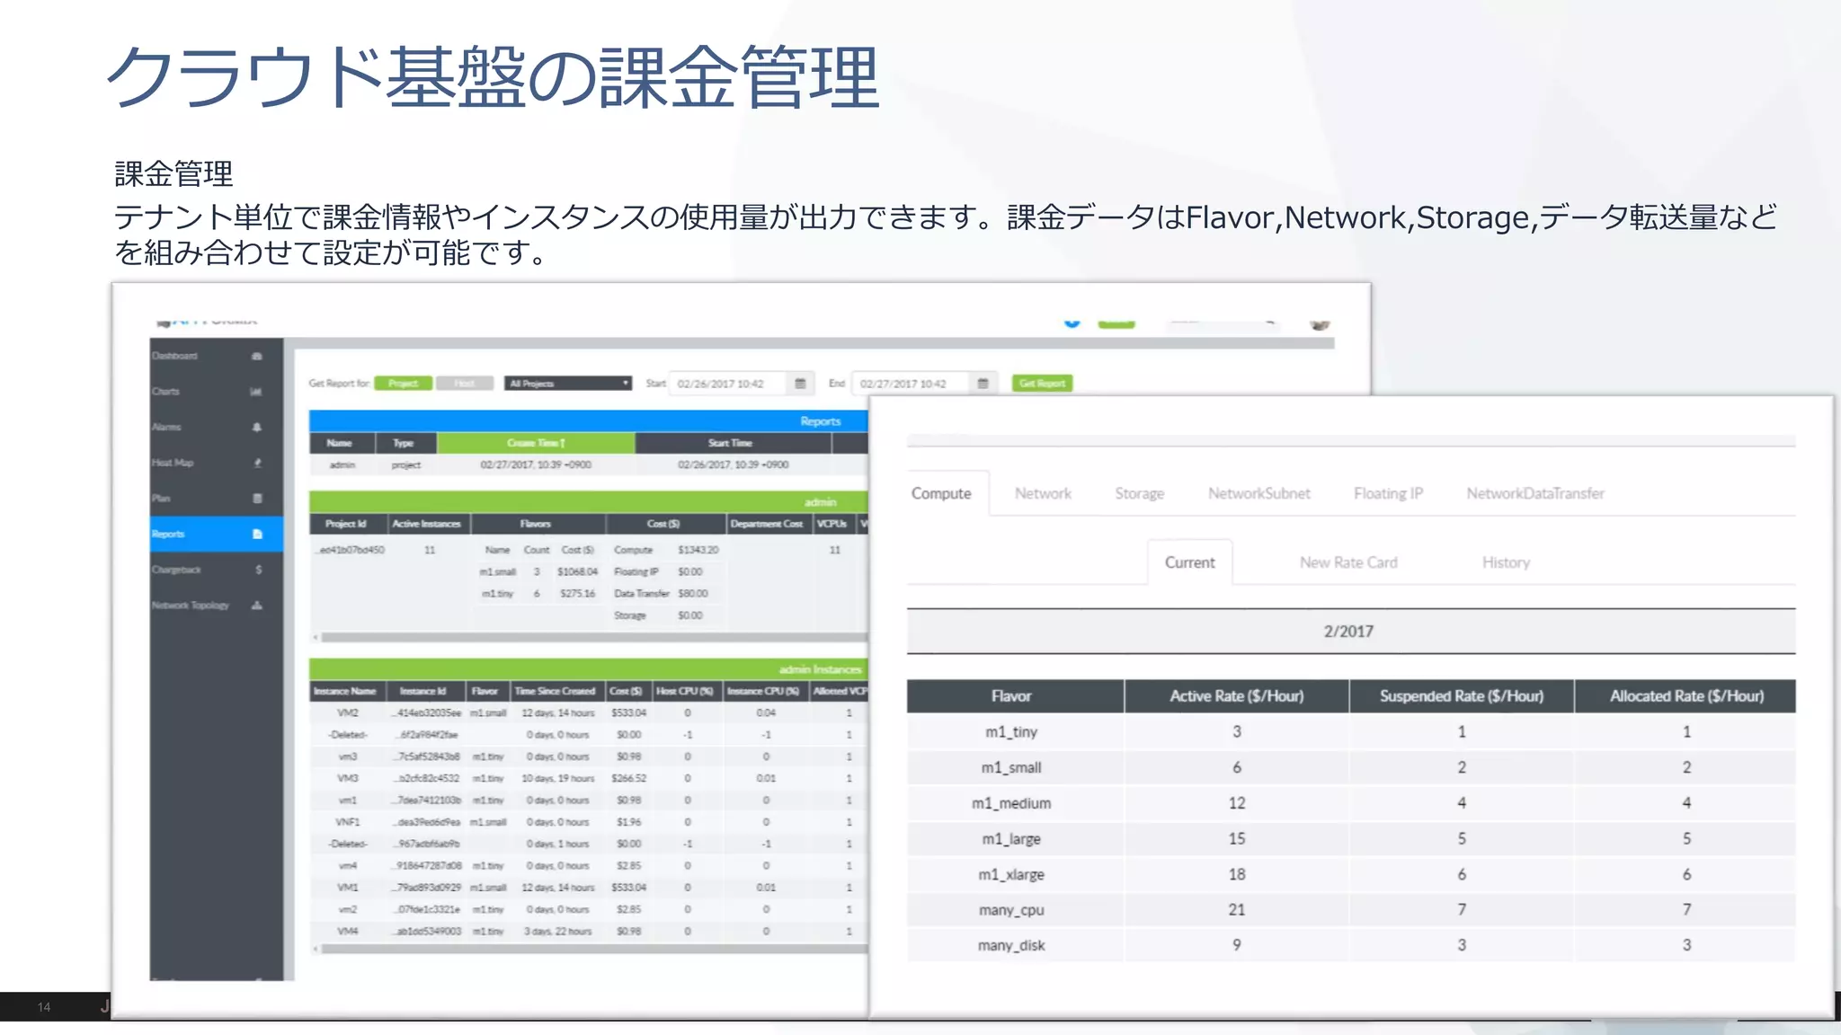Select the History sub-tab
The height and width of the screenshot is (1035, 1841).
(1506, 562)
